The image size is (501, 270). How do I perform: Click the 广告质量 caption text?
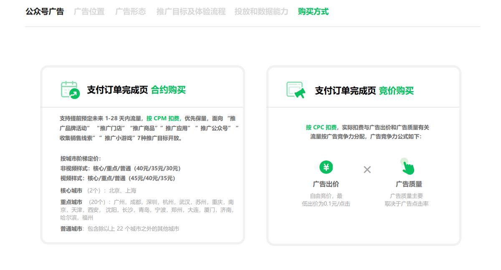click(x=409, y=183)
